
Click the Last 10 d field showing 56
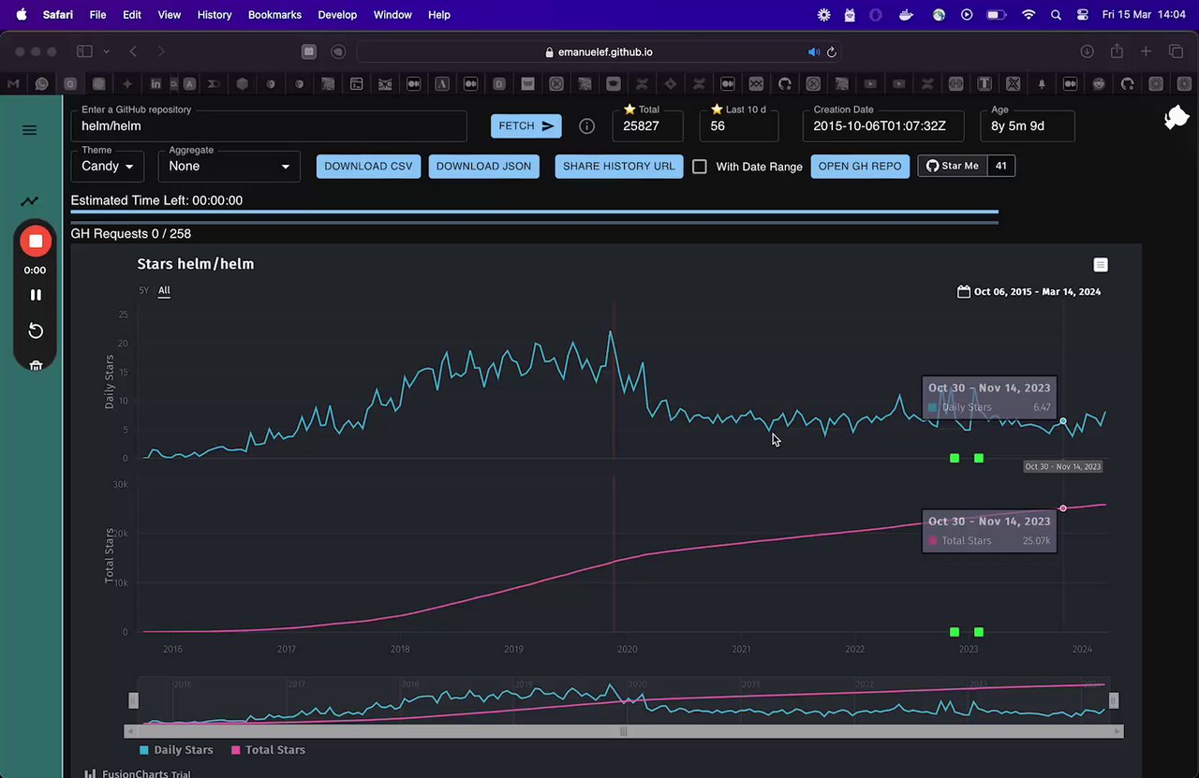pyautogui.click(x=739, y=126)
